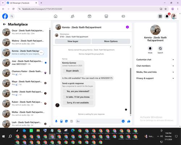Viewport: 181px width, 145px height.
Task: Open the tab search chevron
Action: click(3, 3)
